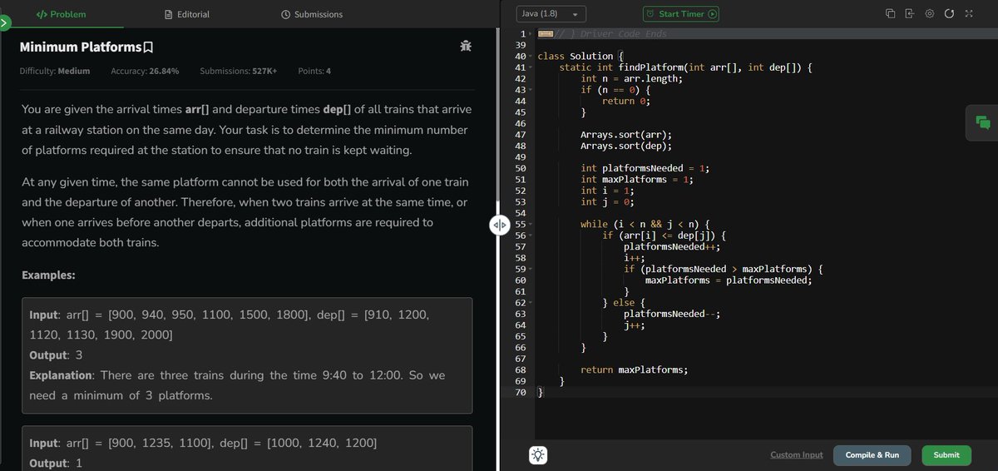The height and width of the screenshot is (471, 998).
Task: Collapse class Solution at line 40
Action: 530,56
